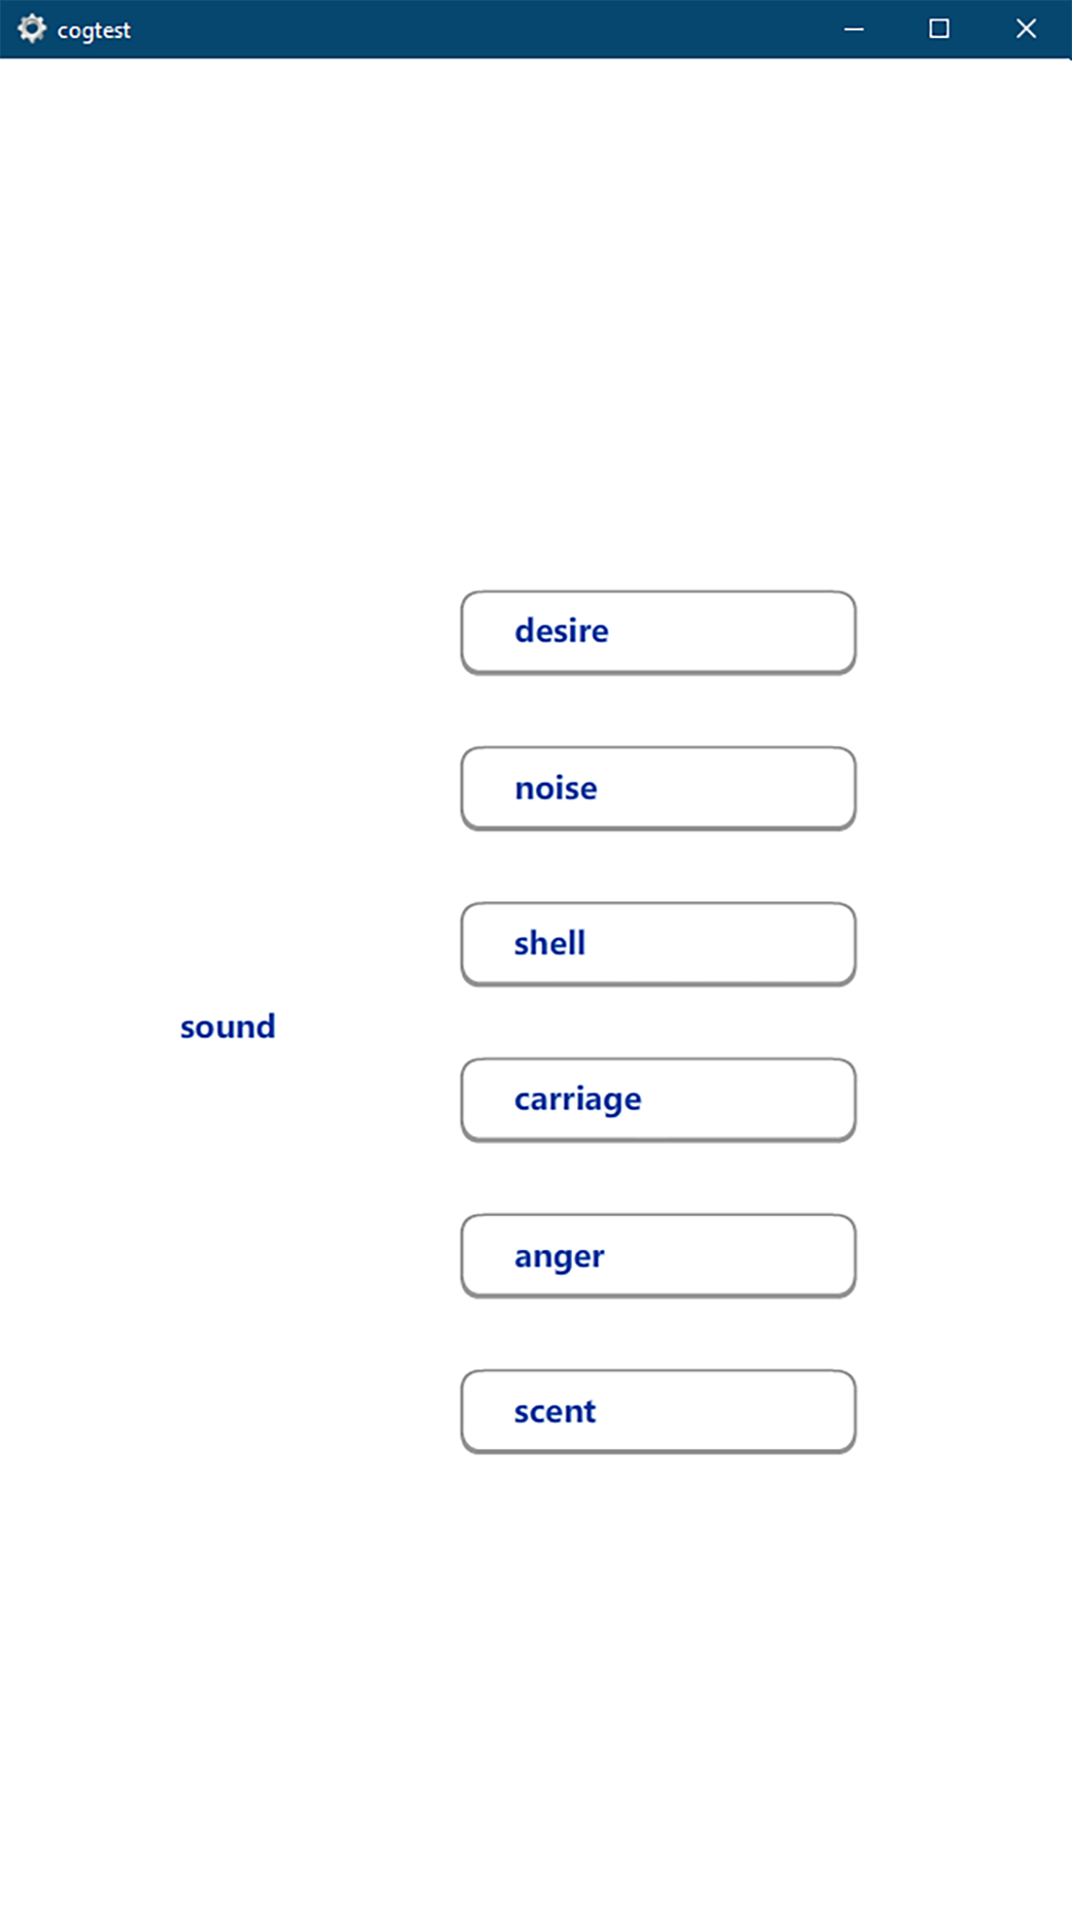Maximize the cogtest window

click(939, 28)
